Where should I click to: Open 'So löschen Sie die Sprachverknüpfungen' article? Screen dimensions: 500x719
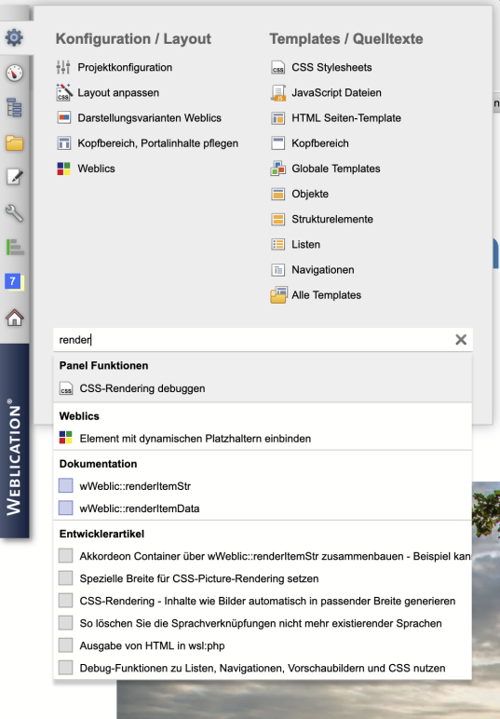tap(263, 624)
